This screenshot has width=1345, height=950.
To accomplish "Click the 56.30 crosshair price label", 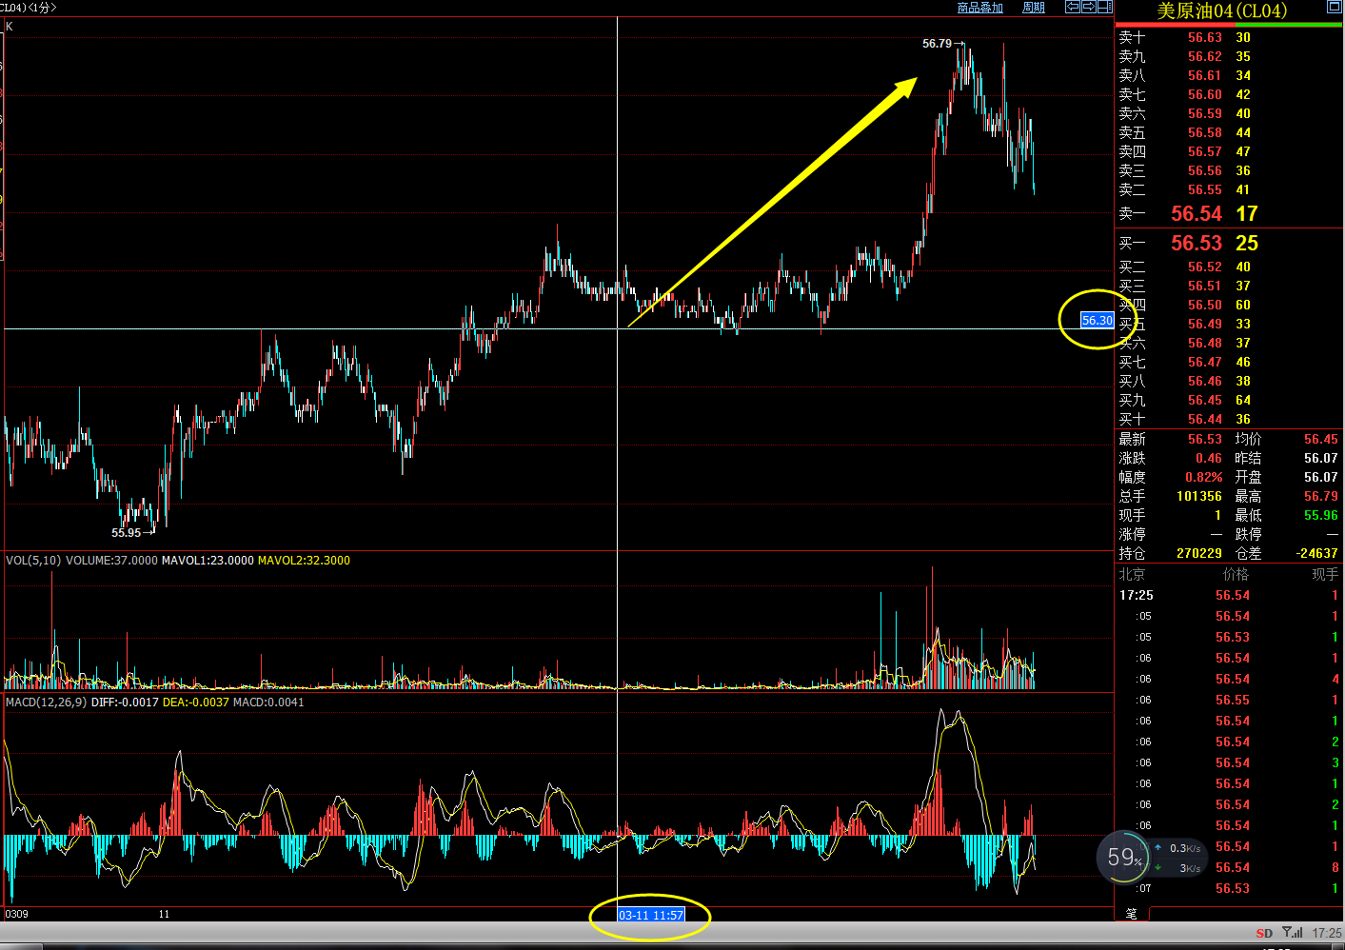I will pyautogui.click(x=1097, y=321).
